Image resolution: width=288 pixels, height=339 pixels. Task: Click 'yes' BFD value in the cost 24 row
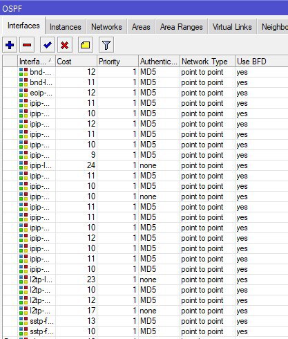pos(242,165)
